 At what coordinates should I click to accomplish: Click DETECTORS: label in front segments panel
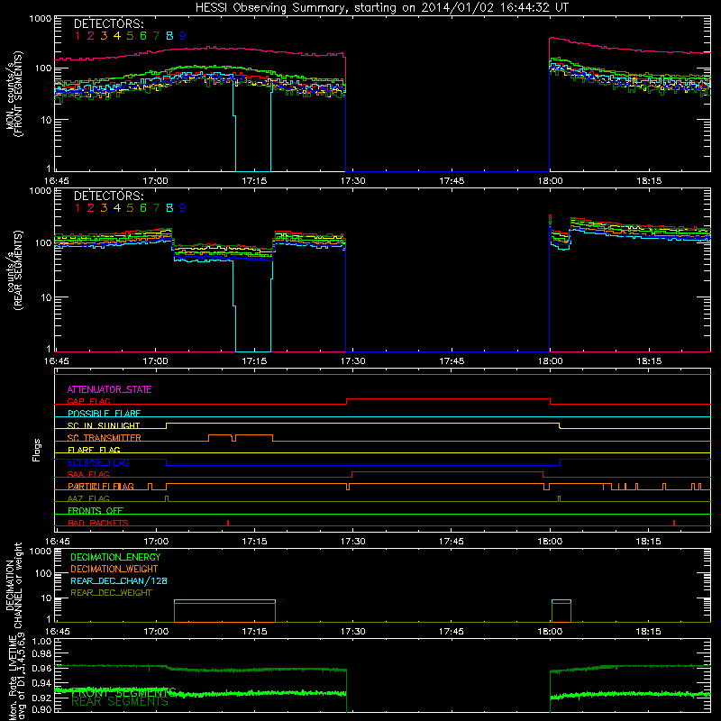coord(108,24)
